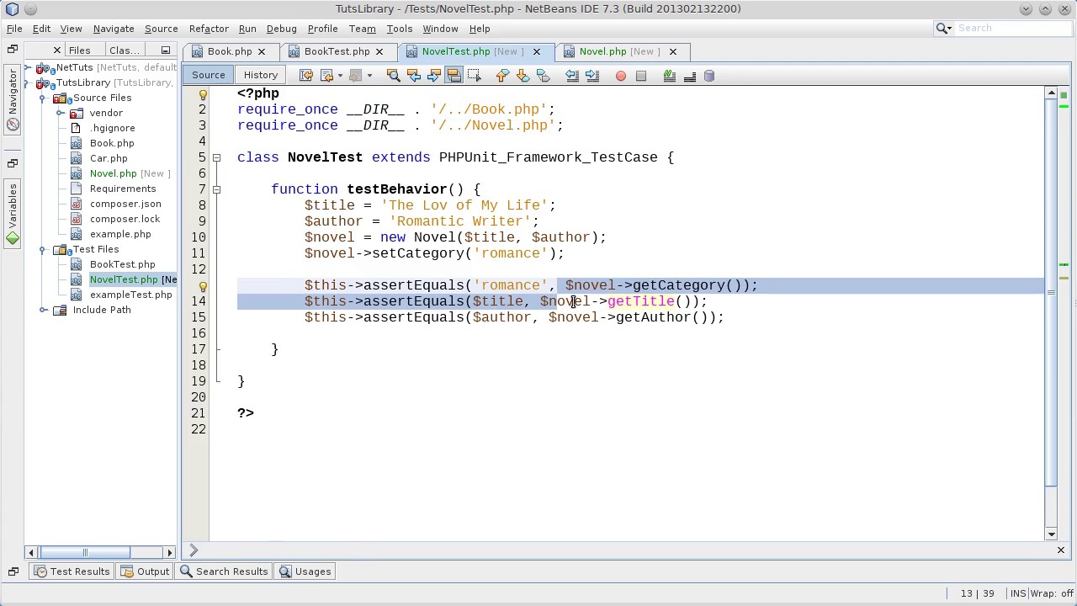The image size is (1077, 606).
Task: Click the Stop Macro Recording square icon
Action: pos(641,76)
